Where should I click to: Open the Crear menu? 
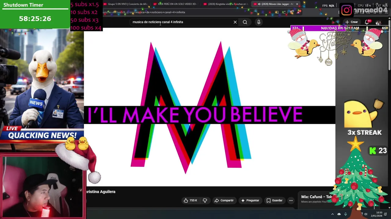click(x=351, y=22)
